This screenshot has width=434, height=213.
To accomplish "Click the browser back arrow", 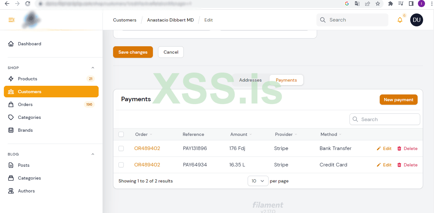I will coord(7,4).
